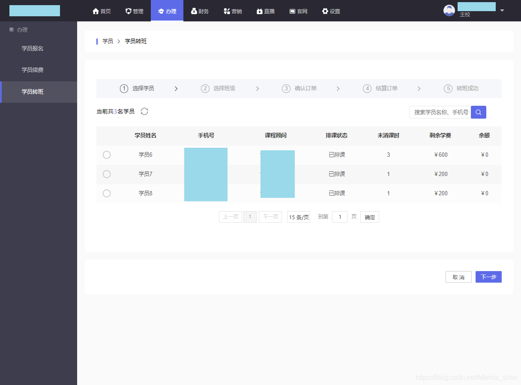Image resolution: width=521 pixels, height=385 pixels.
Task: Select the radio button for 学员8
Action: [107, 193]
